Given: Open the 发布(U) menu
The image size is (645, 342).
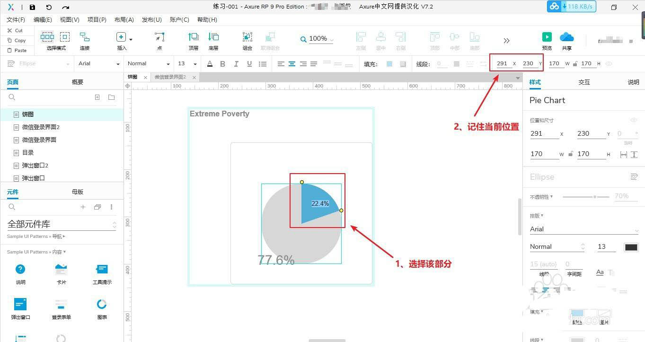Looking at the screenshot, I should [152, 19].
